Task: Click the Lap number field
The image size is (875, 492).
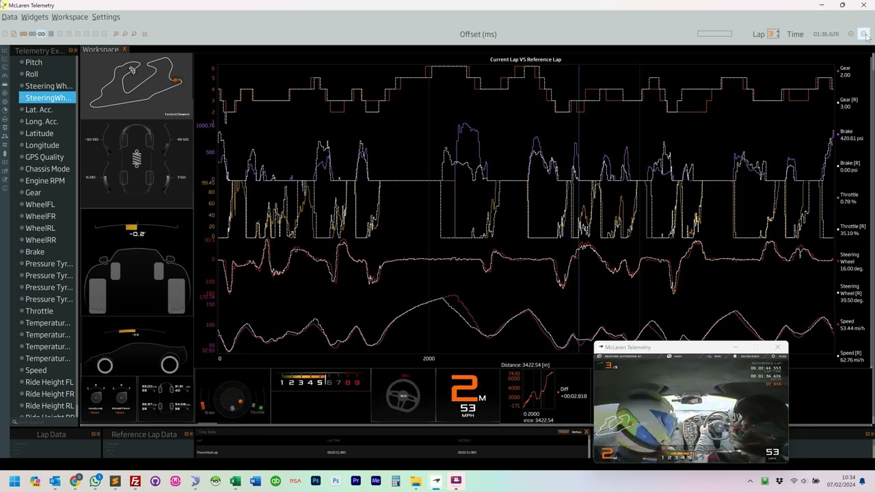Action: (x=771, y=34)
